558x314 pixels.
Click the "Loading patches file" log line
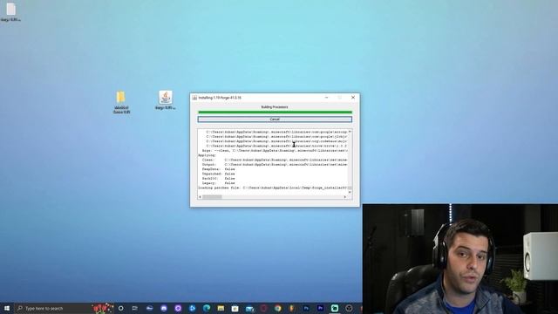click(x=273, y=188)
